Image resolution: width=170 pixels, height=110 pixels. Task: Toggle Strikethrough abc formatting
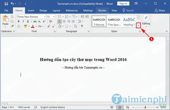click(35, 21)
